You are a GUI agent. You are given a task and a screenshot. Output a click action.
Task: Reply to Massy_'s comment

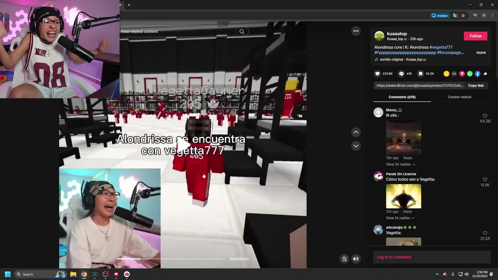click(407, 158)
